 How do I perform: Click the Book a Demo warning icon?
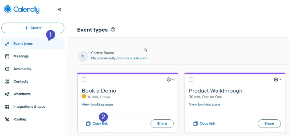pyautogui.click(x=84, y=96)
